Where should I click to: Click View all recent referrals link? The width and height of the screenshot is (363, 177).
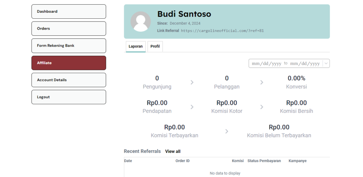click(x=173, y=151)
